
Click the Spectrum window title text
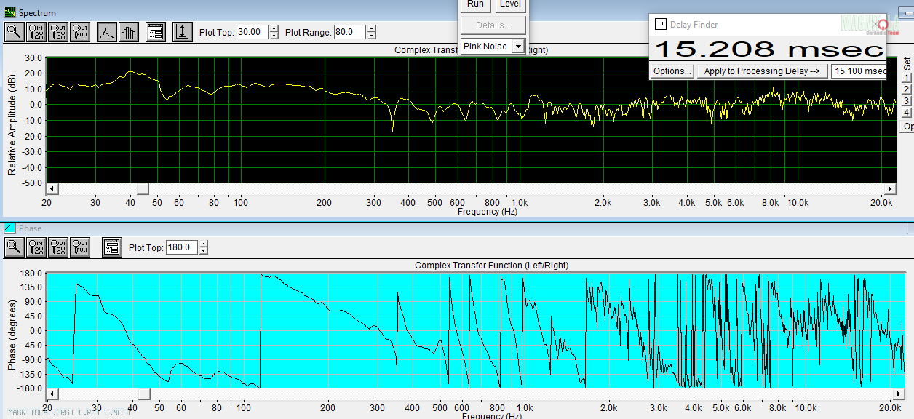(x=37, y=13)
